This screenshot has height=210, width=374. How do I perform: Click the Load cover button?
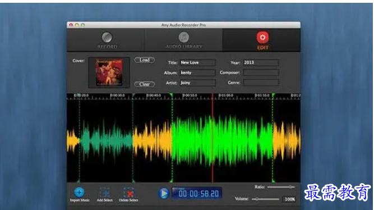pos(145,60)
